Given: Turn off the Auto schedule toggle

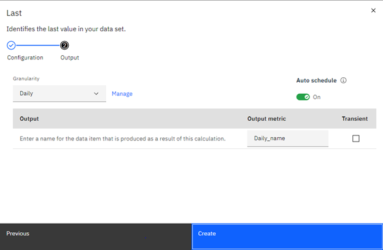Looking at the screenshot, I should 303,97.
